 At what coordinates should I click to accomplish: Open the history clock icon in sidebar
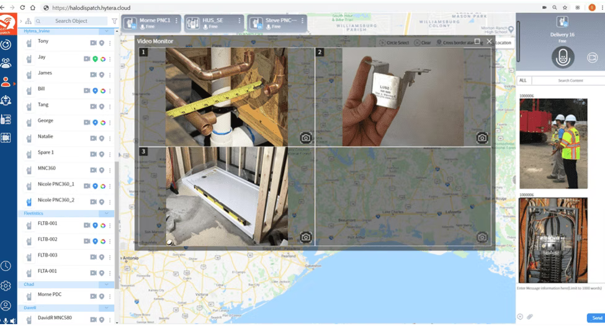click(x=6, y=266)
